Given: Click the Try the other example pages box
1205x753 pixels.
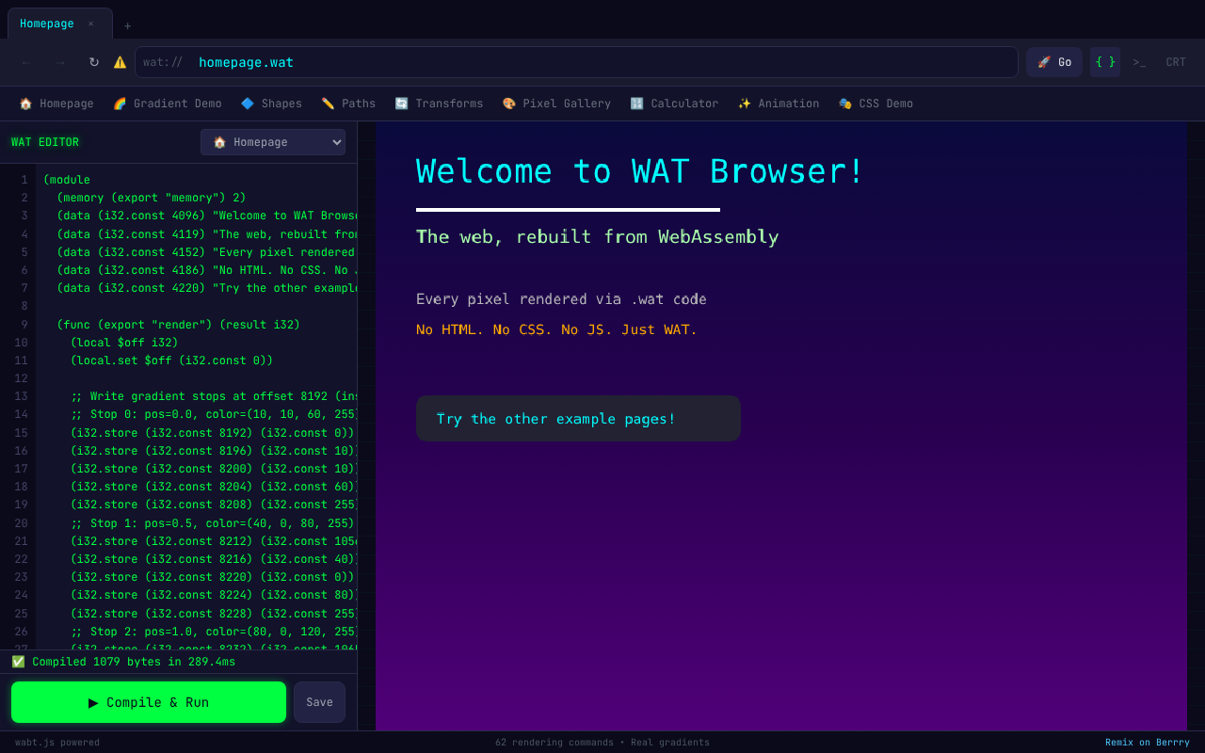Looking at the screenshot, I should click(578, 419).
